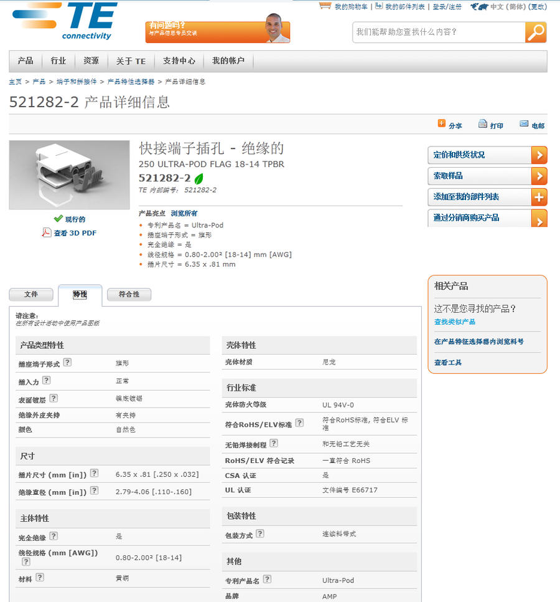Click 主页 in the breadcrumb
This screenshot has height=602, width=560.
point(16,82)
